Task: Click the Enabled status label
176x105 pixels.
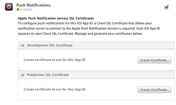Action: click(26, 10)
